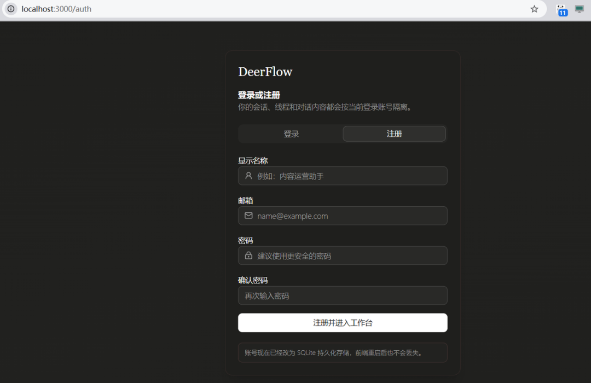Click the 密码 password input field
The height and width of the screenshot is (383, 591).
343,256
